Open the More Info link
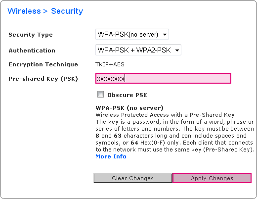 [x=111, y=156]
